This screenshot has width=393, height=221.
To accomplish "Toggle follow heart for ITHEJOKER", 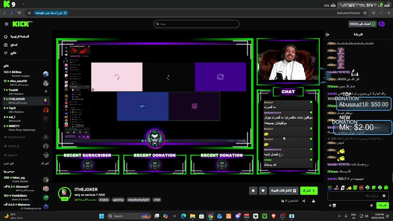I will [x=263, y=191].
